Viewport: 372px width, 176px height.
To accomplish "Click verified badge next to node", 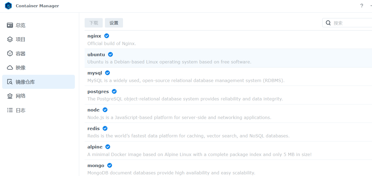I will pyautogui.click(x=105, y=110).
